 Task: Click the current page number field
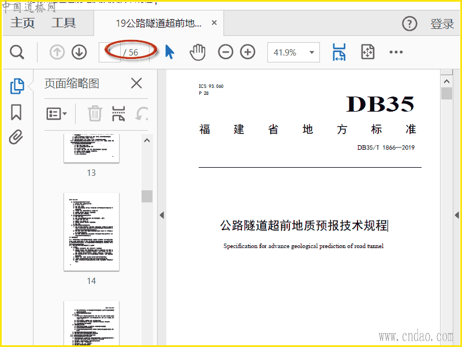(110, 53)
